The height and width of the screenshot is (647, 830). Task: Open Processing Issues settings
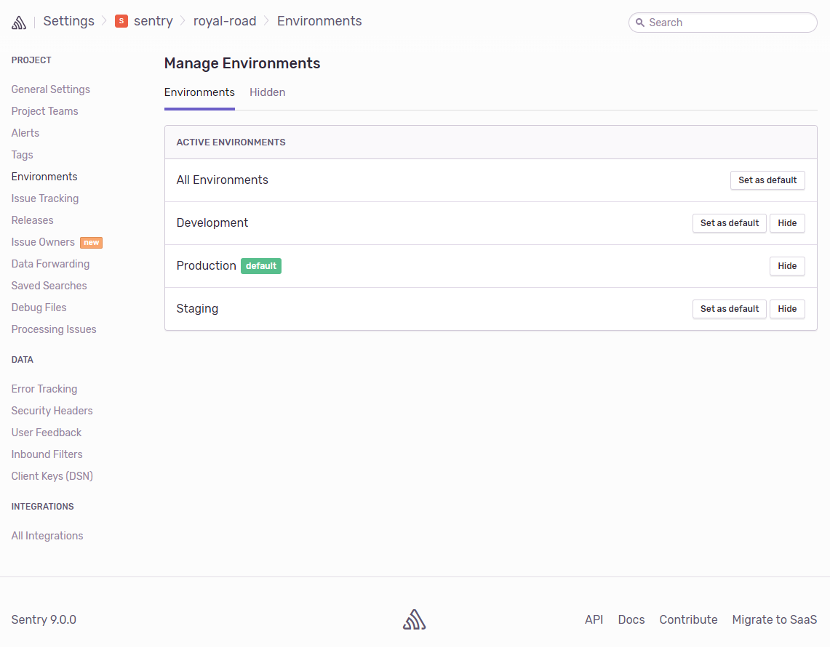(54, 329)
